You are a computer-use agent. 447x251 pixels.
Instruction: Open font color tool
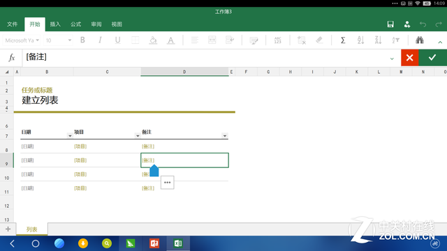pos(170,40)
